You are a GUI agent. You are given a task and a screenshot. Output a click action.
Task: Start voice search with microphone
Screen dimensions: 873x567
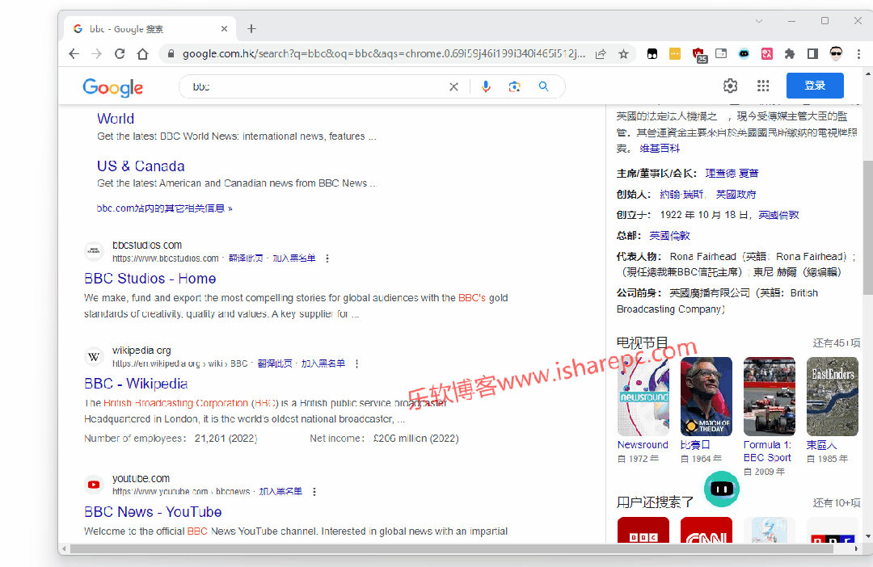point(486,86)
